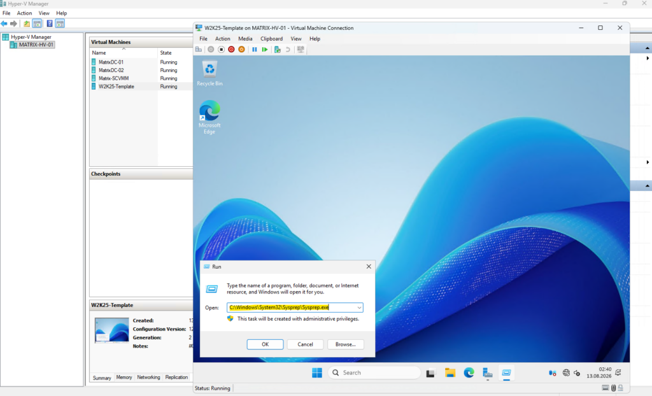Save VM state with the orange icon
The height and width of the screenshot is (396, 652).
tap(241, 50)
